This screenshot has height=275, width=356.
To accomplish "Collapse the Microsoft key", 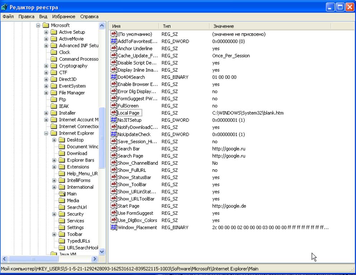I will [x=38, y=25].
